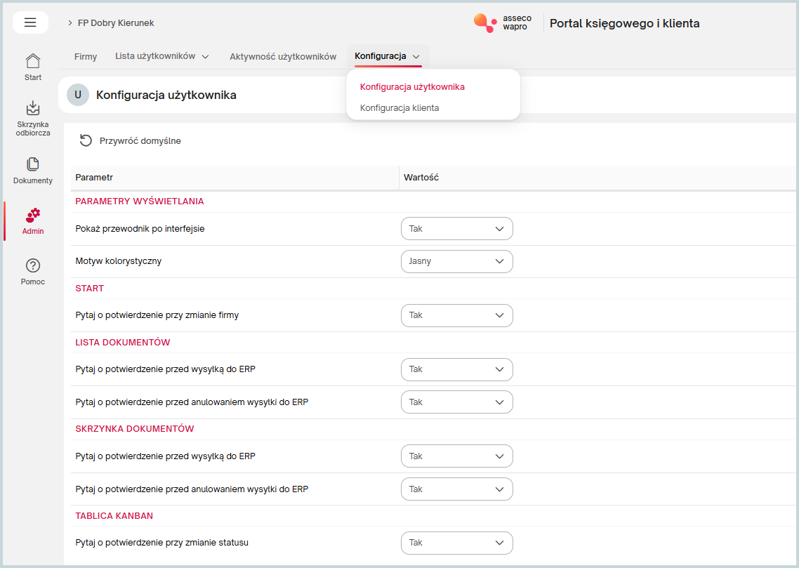Open Lista dokumentów anulowaniem wysyłki dropdown
The image size is (799, 568).
click(x=456, y=402)
